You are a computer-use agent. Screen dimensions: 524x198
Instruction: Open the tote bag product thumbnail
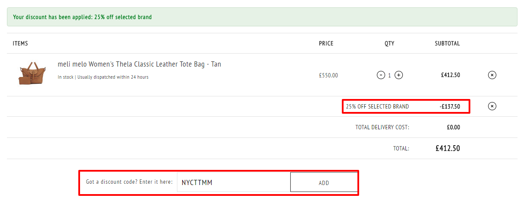29,74
